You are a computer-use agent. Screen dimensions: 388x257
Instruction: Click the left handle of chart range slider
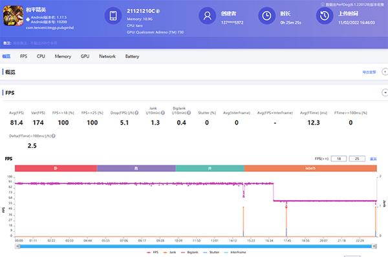[17, 246]
